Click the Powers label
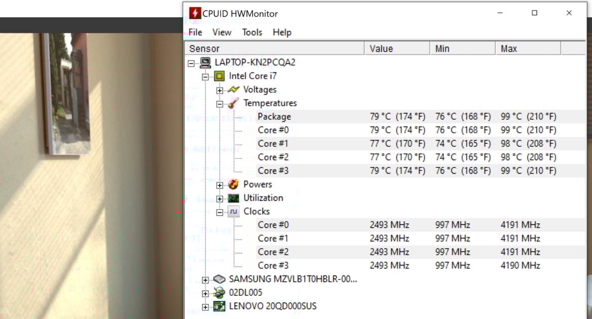This screenshot has width=592, height=319. click(257, 184)
